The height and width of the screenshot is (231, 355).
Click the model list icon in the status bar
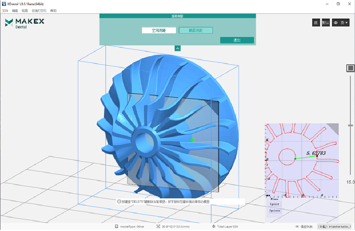click(x=297, y=227)
